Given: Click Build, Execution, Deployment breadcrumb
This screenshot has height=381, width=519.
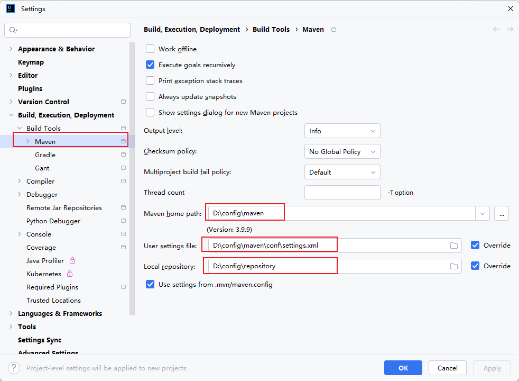Looking at the screenshot, I should pos(192,30).
